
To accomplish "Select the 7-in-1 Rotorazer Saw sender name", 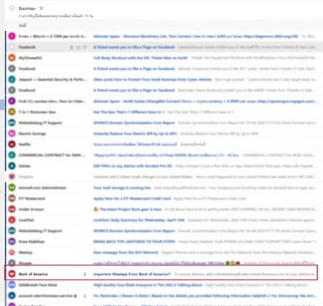I will [x=37, y=112].
